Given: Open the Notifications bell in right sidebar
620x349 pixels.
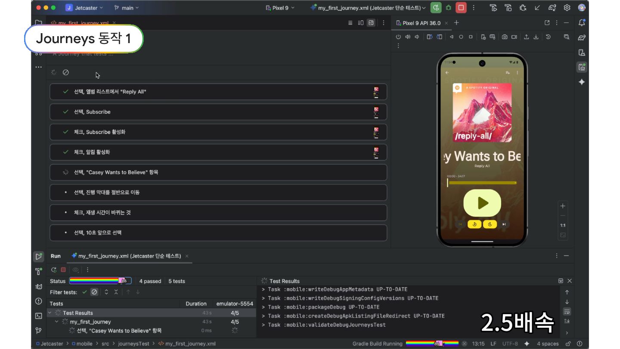Looking at the screenshot, I should pyautogui.click(x=582, y=23).
